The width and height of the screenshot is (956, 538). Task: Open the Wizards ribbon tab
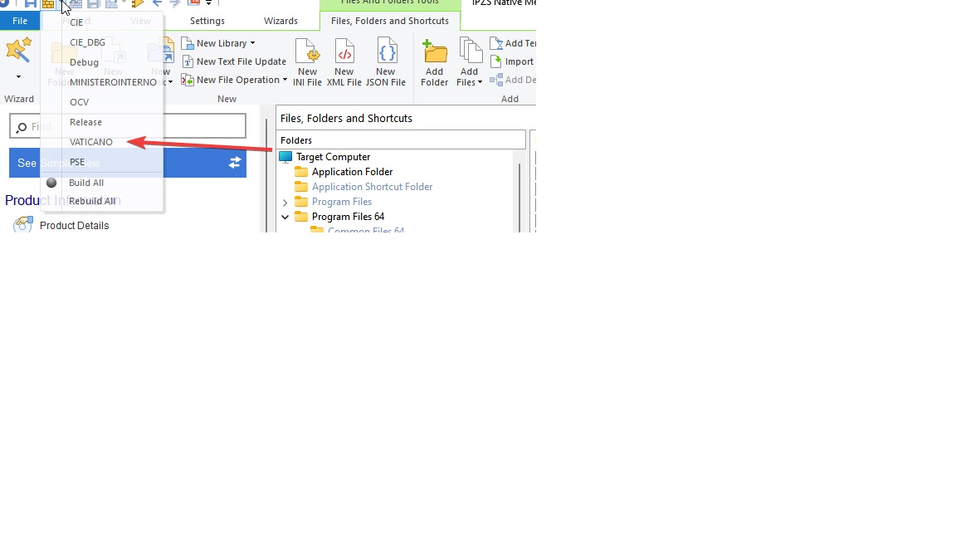[x=280, y=21]
